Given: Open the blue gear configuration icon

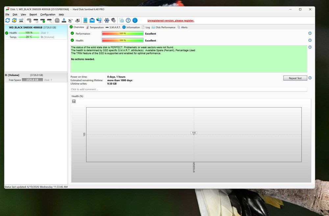Looking at the screenshot, I should (x=107, y=20).
